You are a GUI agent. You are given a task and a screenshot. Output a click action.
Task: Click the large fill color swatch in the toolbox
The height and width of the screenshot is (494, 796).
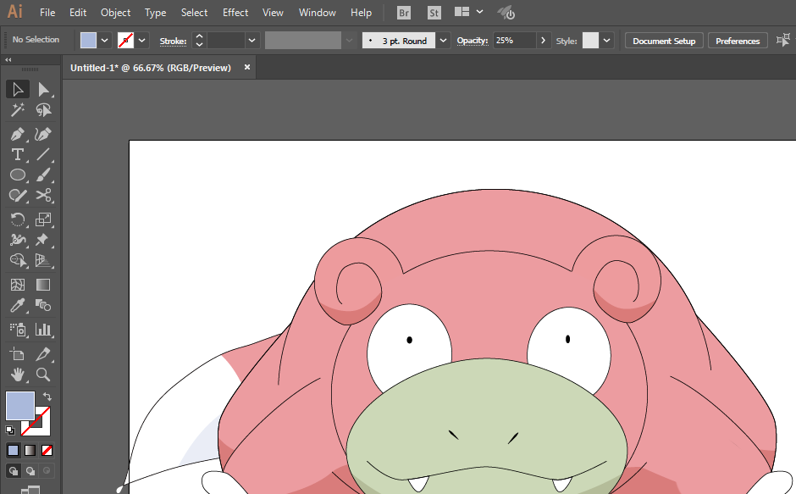pyautogui.click(x=20, y=406)
